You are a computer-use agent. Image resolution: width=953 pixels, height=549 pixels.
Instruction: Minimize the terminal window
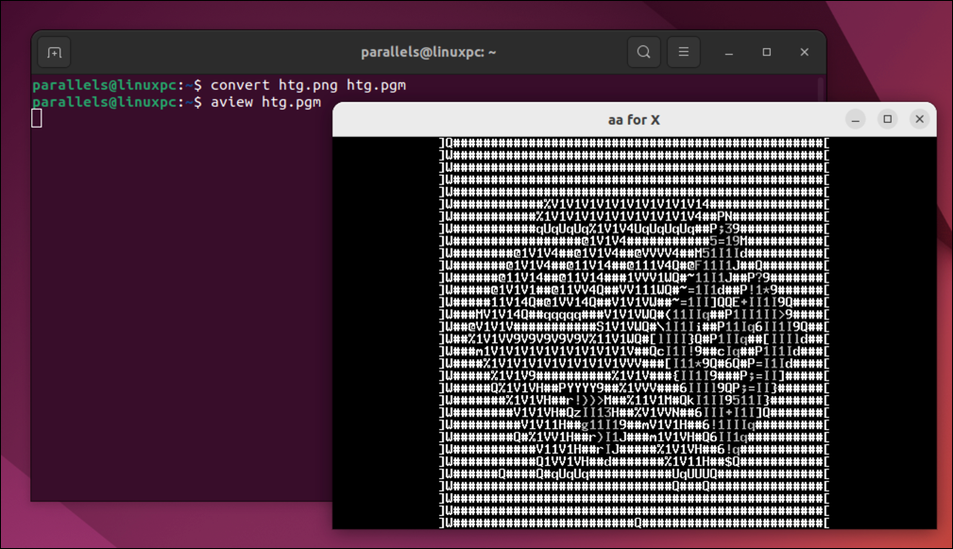(729, 53)
